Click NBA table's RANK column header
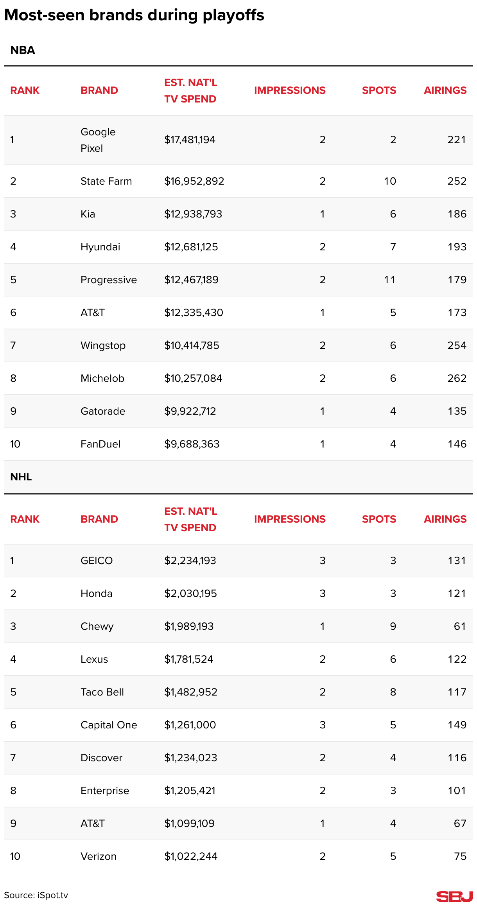This screenshot has height=906, width=477. pos(25,90)
